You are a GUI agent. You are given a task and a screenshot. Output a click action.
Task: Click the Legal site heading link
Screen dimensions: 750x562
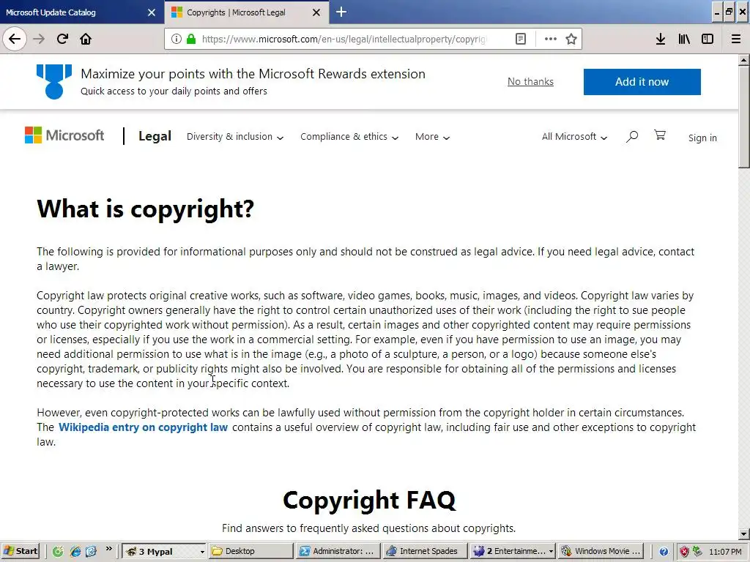155,136
